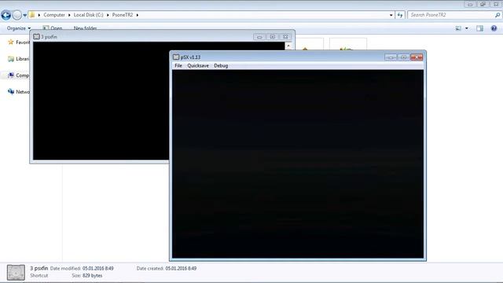Toggle the preview pane icon

click(x=480, y=28)
